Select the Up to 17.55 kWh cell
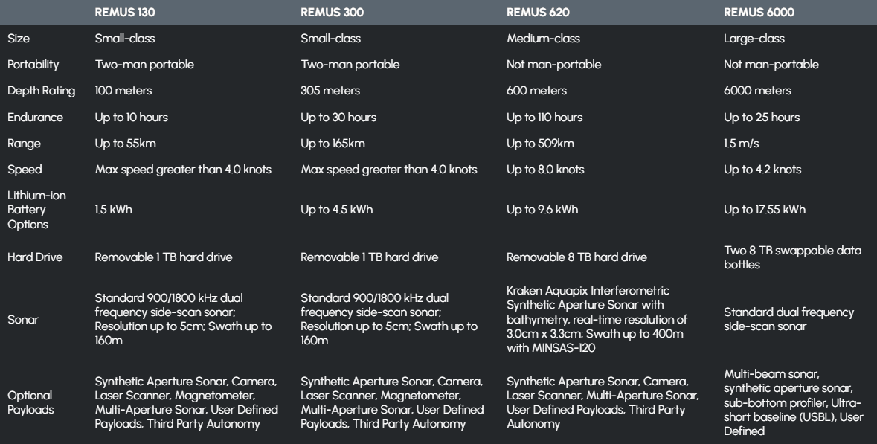This screenshot has height=444, width=877. coord(765,210)
